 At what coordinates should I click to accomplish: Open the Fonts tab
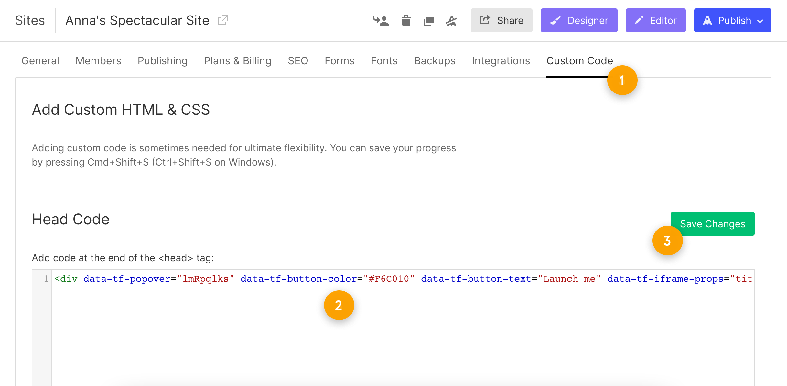384,61
